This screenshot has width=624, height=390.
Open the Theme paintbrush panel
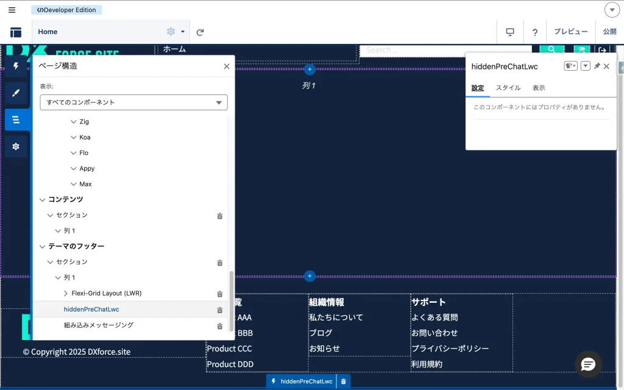tap(16, 93)
